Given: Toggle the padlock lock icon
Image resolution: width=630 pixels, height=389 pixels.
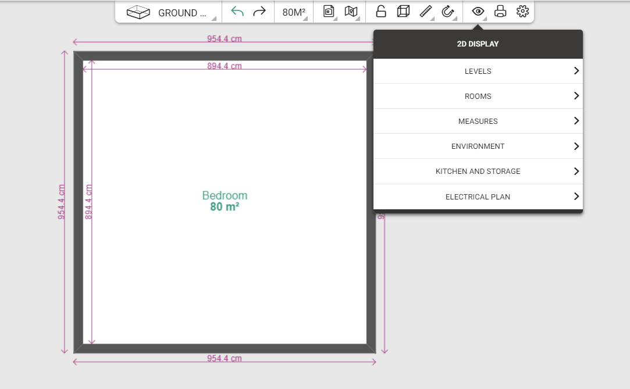Looking at the screenshot, I should click(381, 12).
